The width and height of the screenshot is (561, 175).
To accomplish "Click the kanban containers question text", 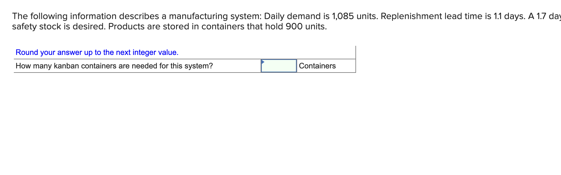I will pyautogui.click(x=114, y=66).
